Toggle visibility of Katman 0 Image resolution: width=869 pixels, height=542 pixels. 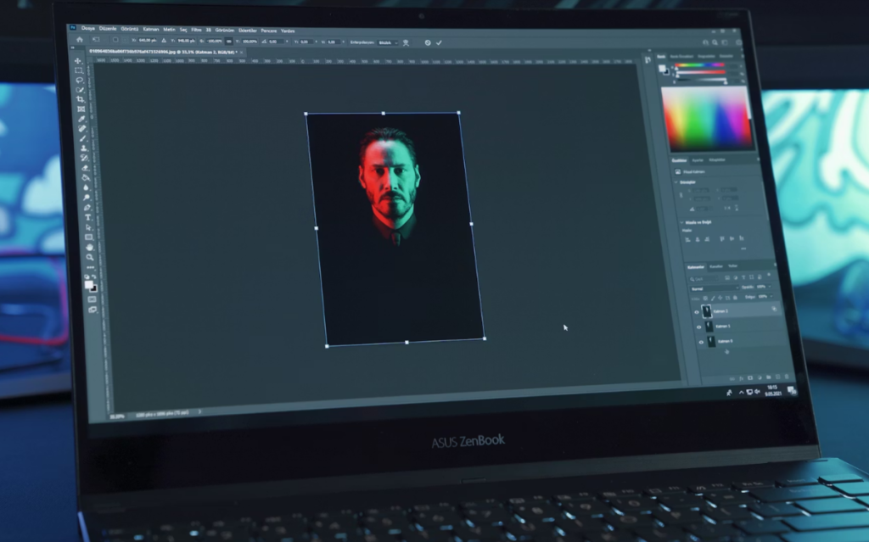(x=701, y=343)
